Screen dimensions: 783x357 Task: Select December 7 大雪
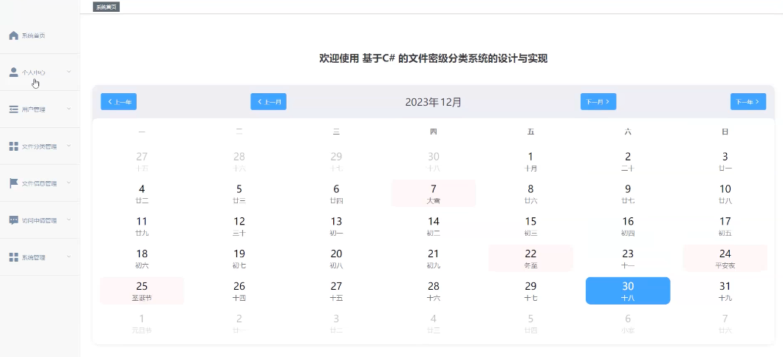[x=434, y=193]
